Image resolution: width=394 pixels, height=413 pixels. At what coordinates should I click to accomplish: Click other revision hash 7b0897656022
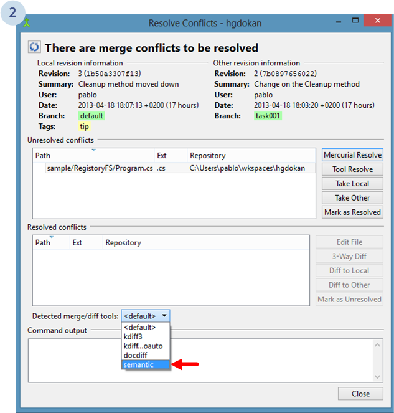[x=288, y=74]
